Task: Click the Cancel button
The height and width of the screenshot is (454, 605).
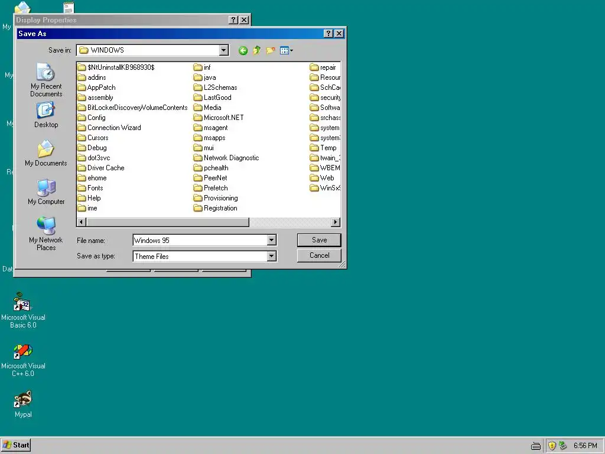Action: click(x=319, y=255)
